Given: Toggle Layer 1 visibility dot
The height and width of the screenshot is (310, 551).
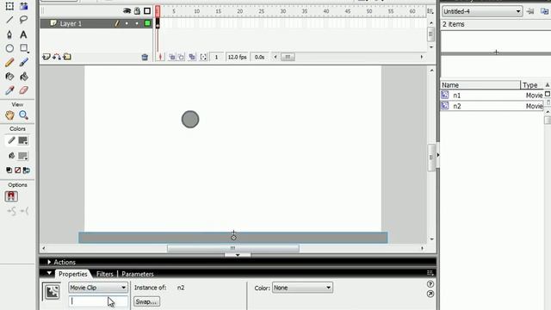Looking at the screenshot, I should coord(127,23).
